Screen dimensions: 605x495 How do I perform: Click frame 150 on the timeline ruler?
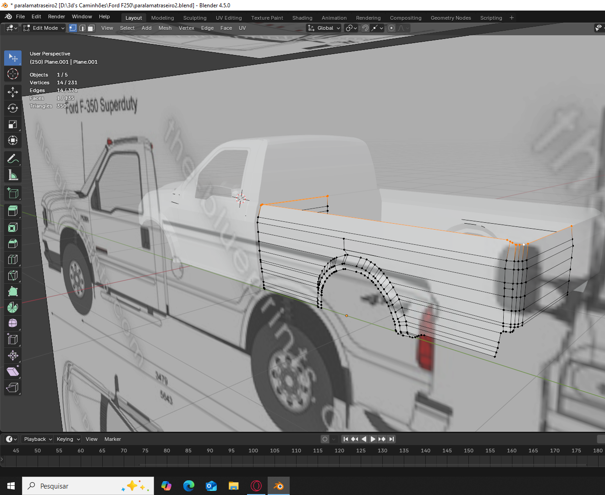(468, 451)
